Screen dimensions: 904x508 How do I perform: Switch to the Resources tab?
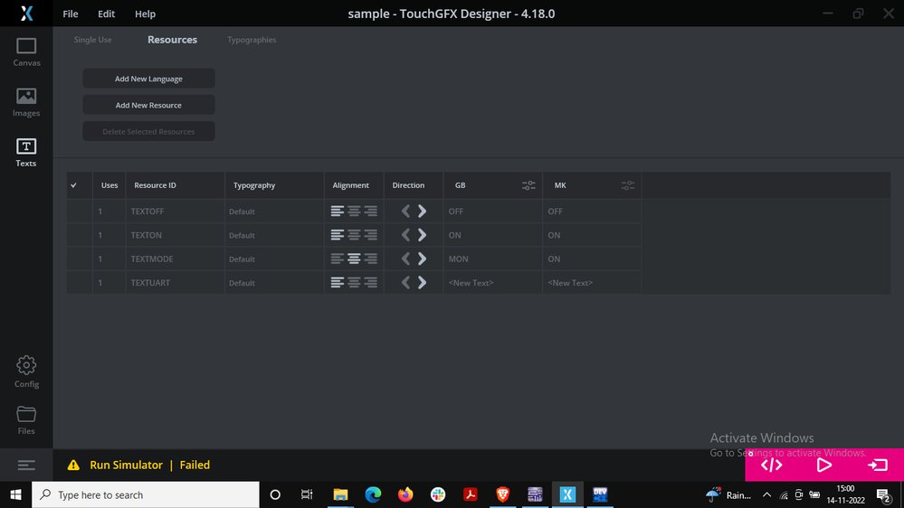172,40
